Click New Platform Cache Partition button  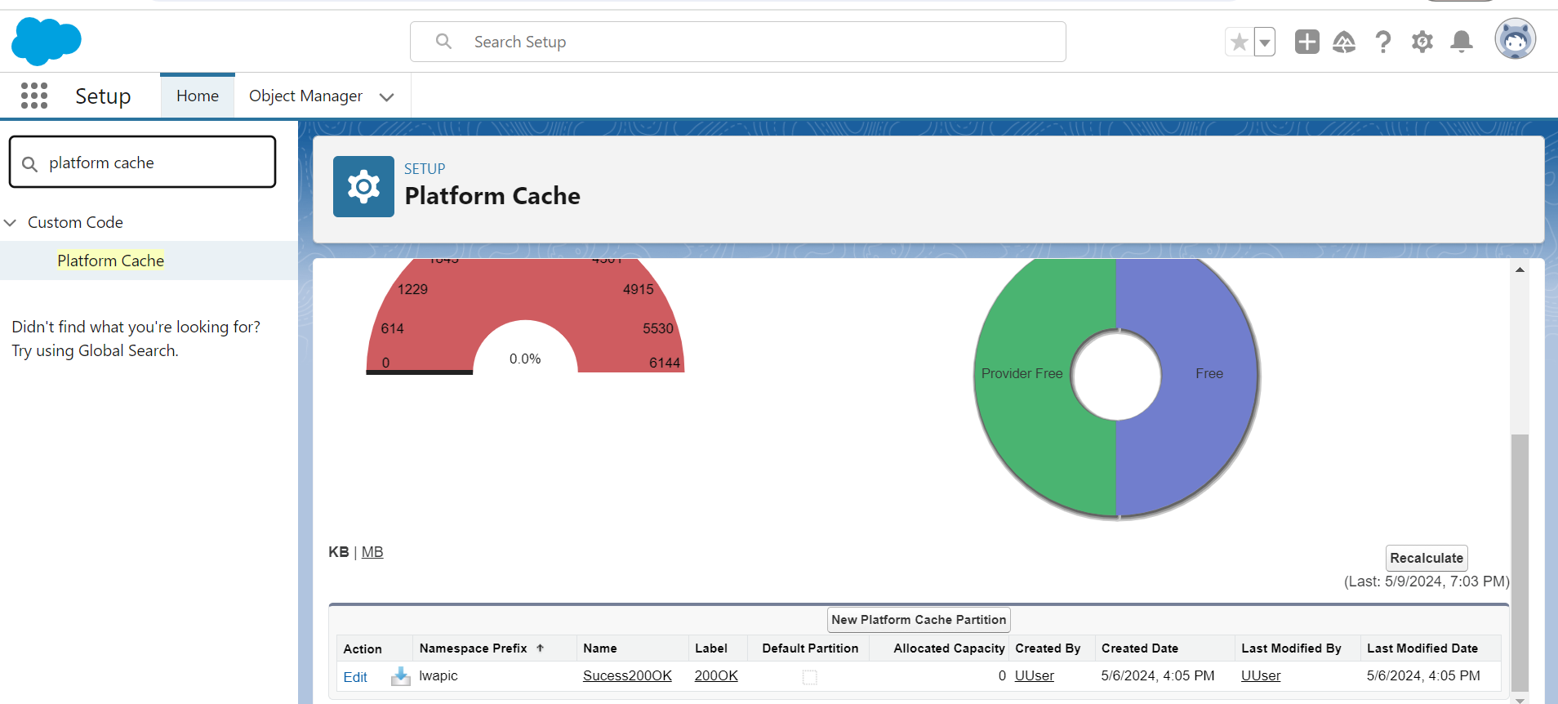(919, 620)
